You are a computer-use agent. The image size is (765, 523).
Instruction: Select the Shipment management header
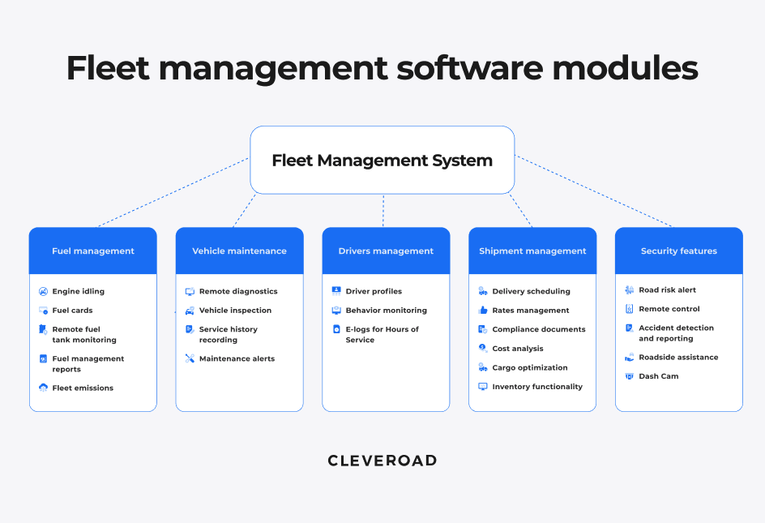click(x=532, y=251)
